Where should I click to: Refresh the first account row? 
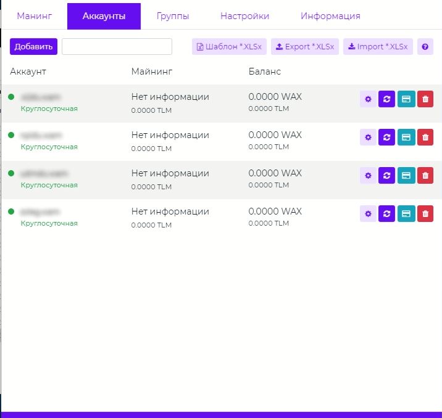coord(386,99)
